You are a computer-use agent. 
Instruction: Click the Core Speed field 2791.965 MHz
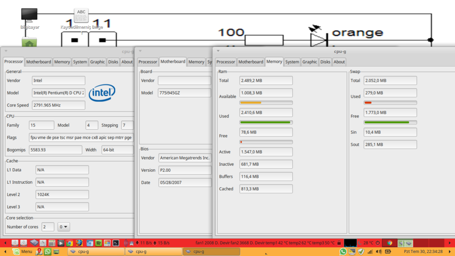[58, 105]
